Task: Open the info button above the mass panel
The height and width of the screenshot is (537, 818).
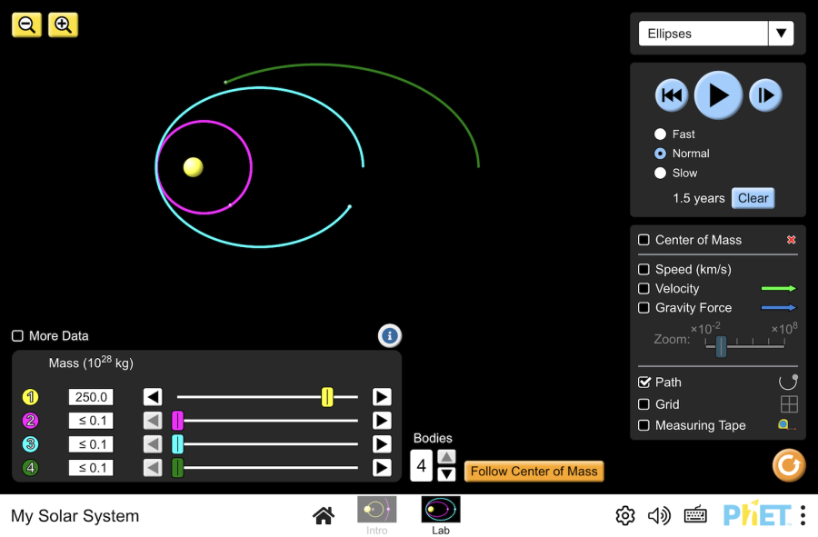Action: (390, 336)
